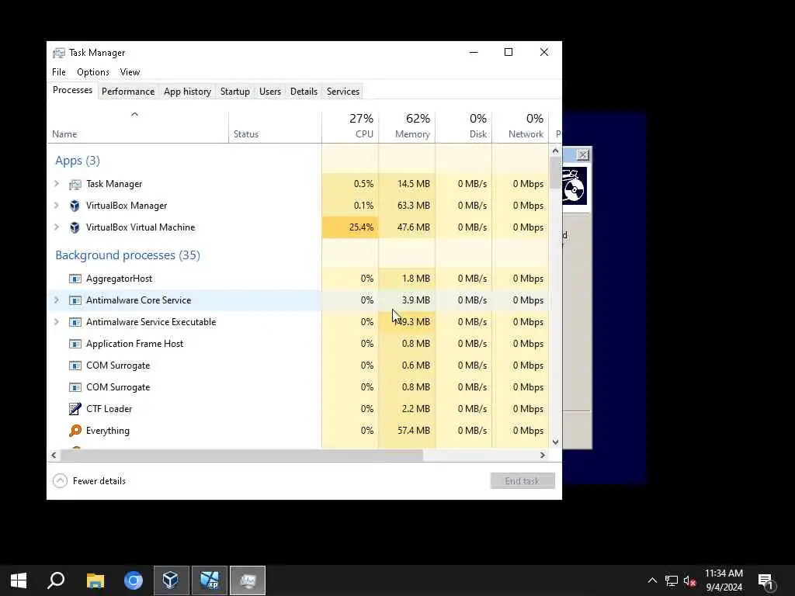795x596 pixels.
Task: Close the dialog behind Task Manager
Action: (x=583, y=154)
